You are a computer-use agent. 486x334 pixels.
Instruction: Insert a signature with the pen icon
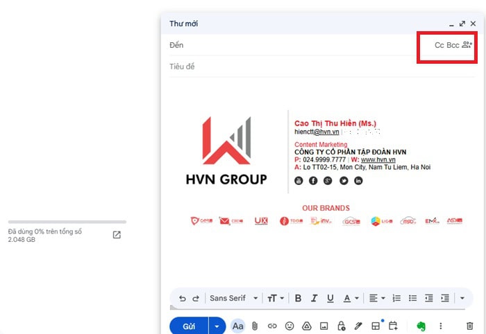click(x=358, y=326)
